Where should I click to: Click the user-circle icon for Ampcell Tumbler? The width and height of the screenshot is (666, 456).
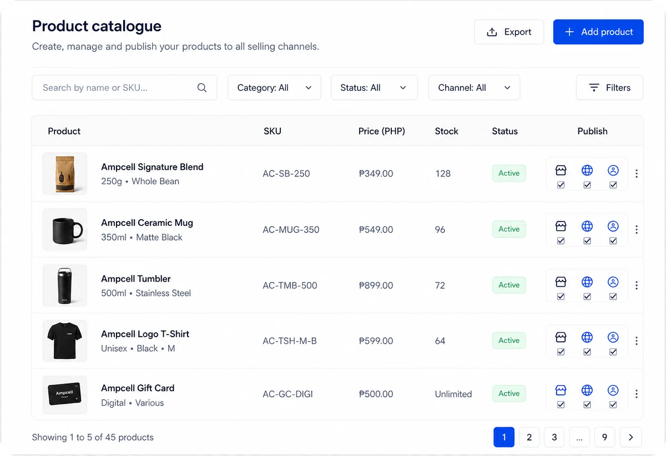pyautogui.click(x=613, y=282)
